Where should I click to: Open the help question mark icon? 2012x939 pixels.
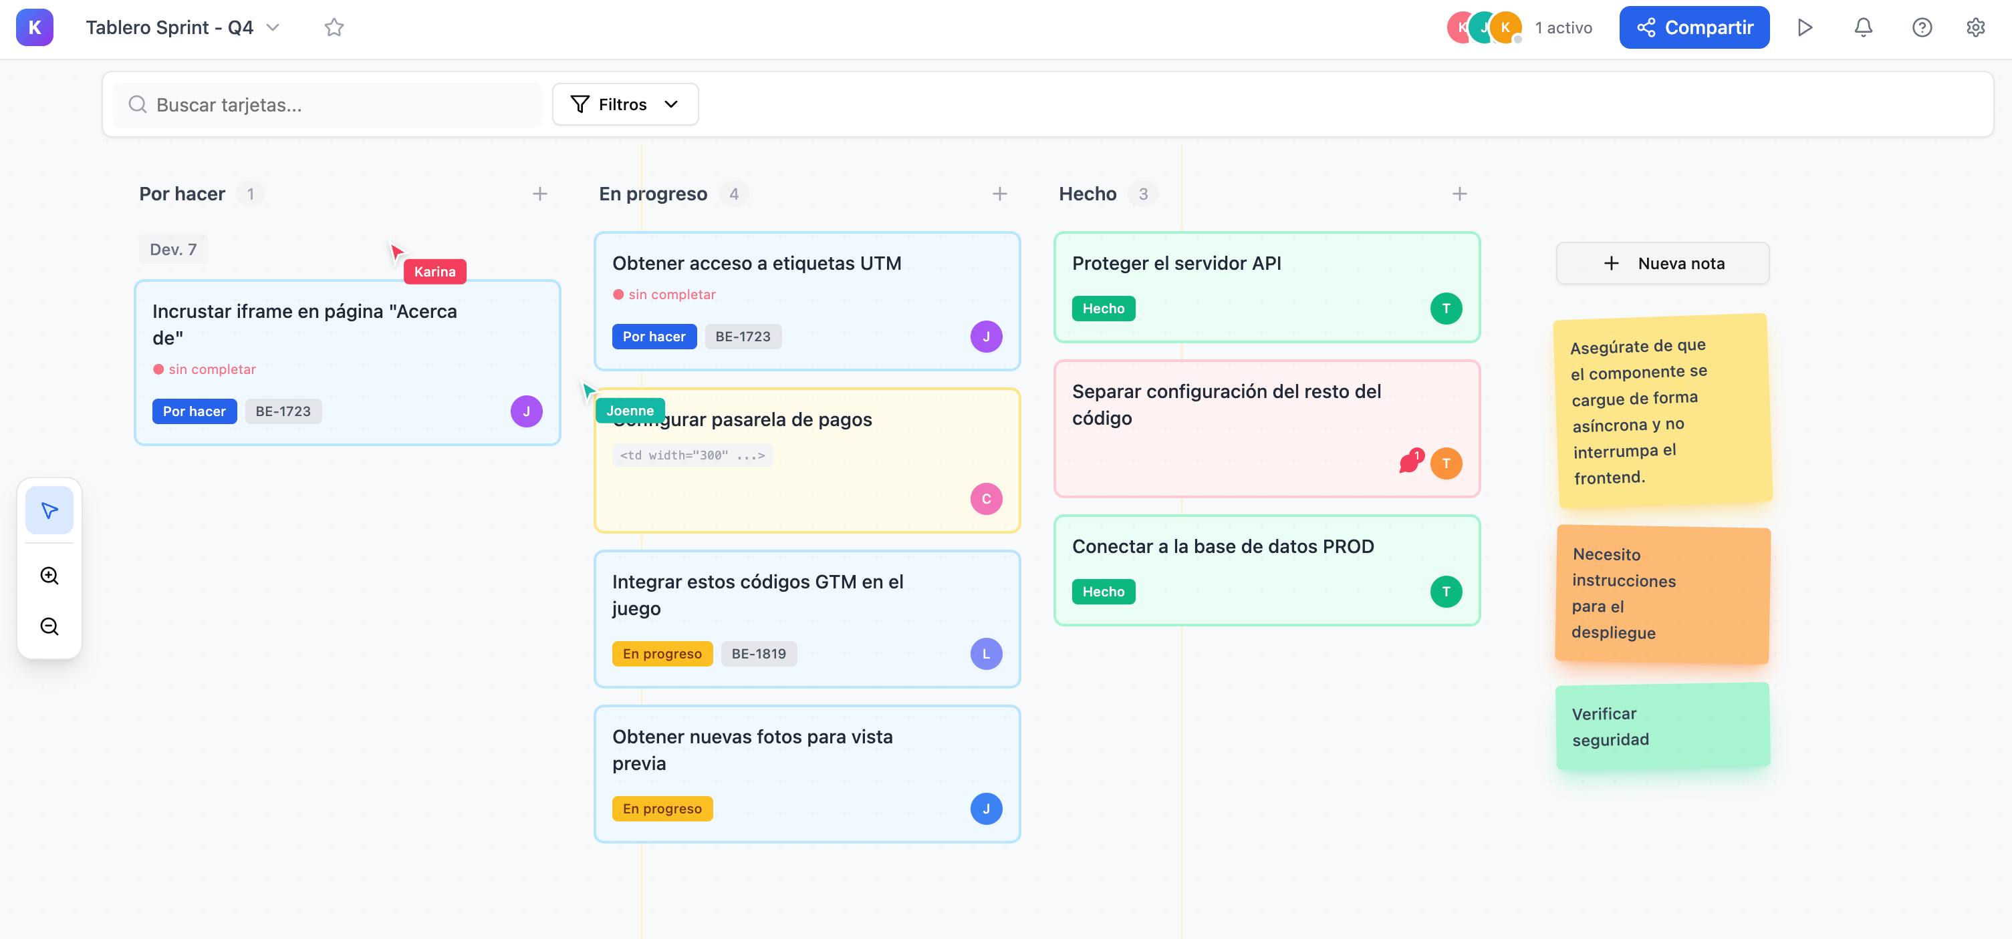coord(1921,28)
